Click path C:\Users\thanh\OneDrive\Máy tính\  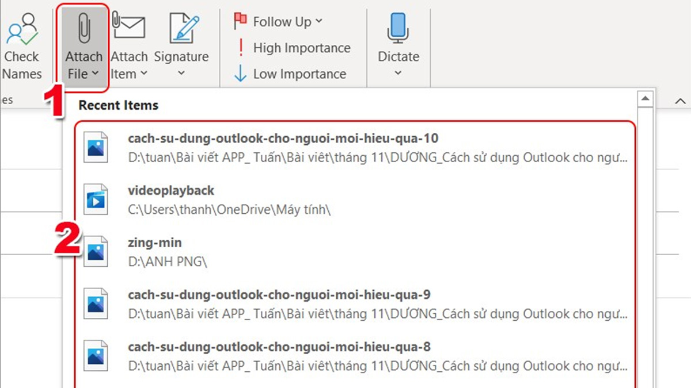point(229,210)
